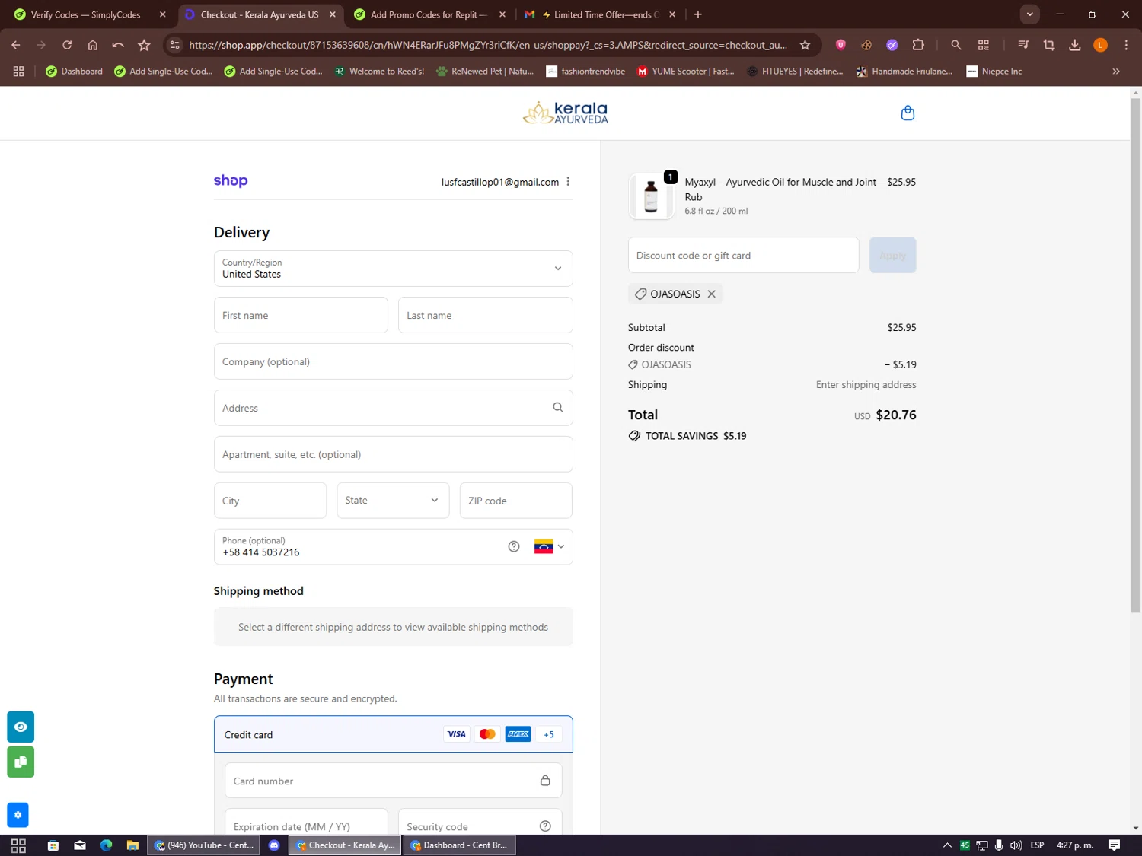Reload the checkout page
Image resolution: width=1142 pixels, height=856 pixels.
click(x=67, y=45)
